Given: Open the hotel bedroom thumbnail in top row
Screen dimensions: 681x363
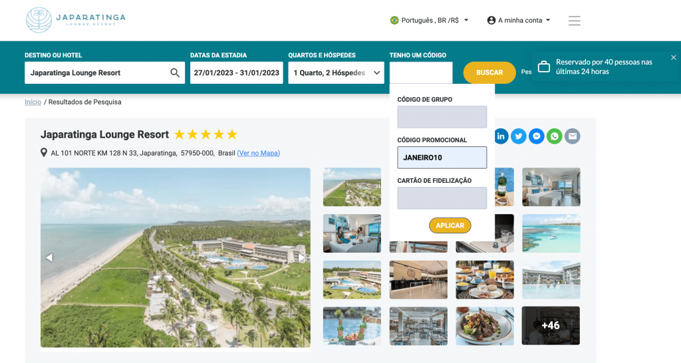Looking at the screenshot, I should [551, 187].
